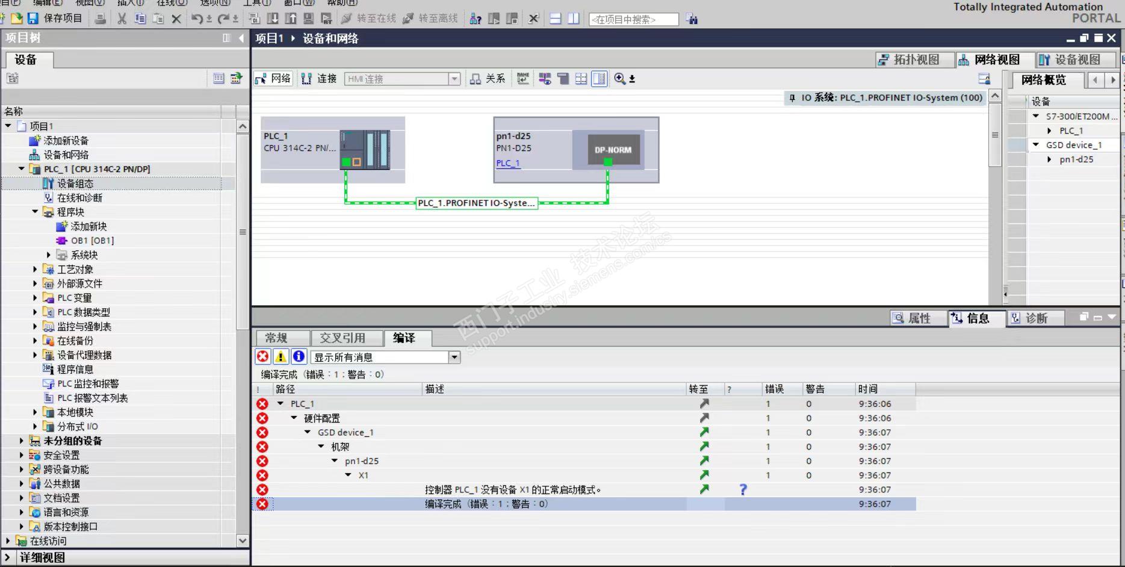Click the show overview icon in project tree
Viewport: 1125px width, 567px height.
[219, 78]
